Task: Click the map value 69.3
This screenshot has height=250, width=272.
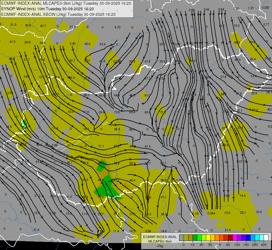Action: point(87,95)
